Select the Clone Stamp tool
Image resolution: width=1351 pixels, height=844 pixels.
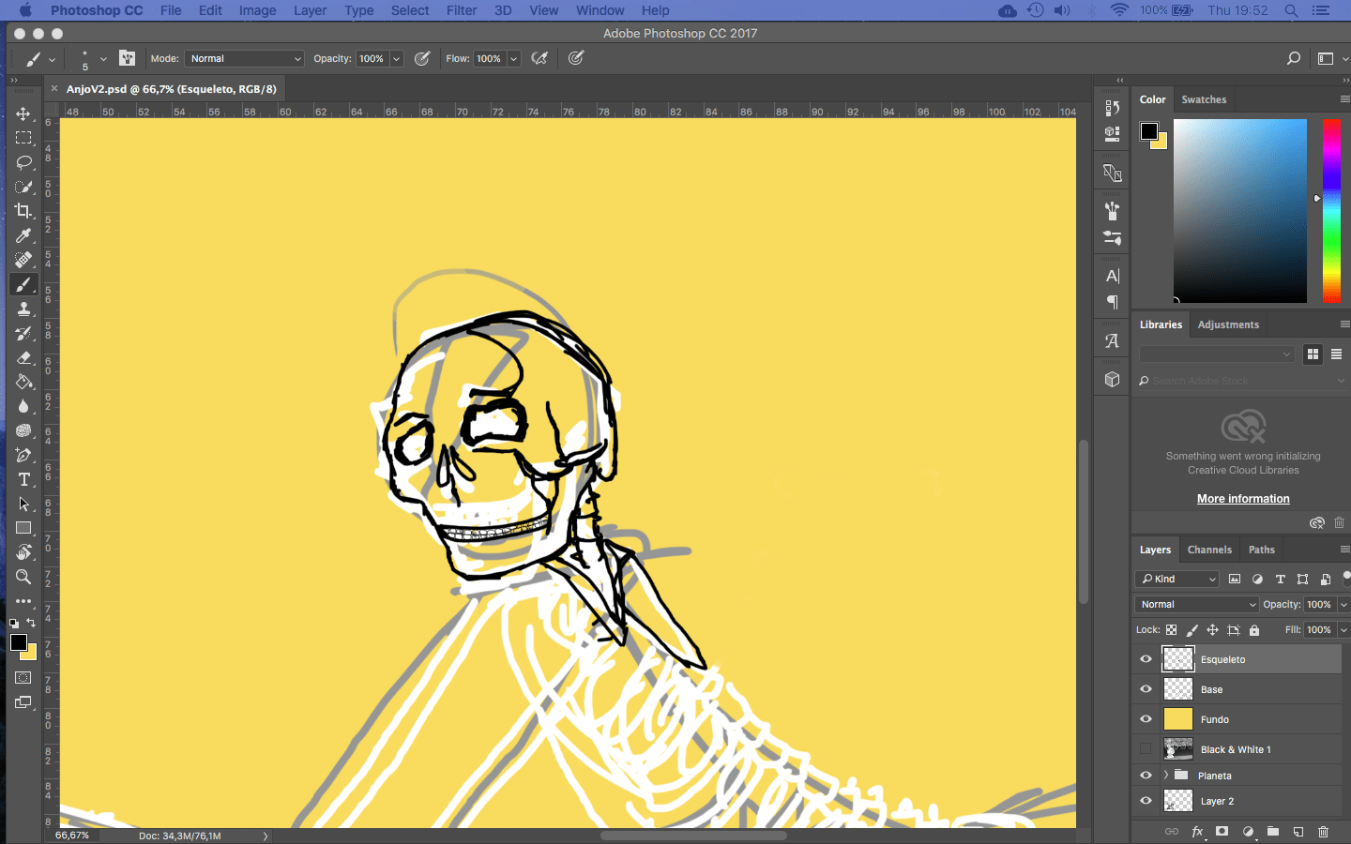tap(23, 309)
